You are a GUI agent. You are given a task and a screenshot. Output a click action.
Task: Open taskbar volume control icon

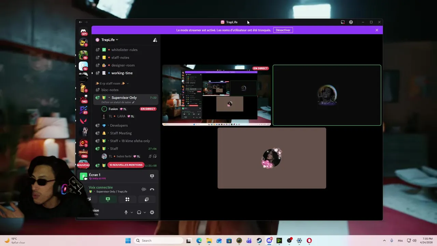click(x=414, y=241)
